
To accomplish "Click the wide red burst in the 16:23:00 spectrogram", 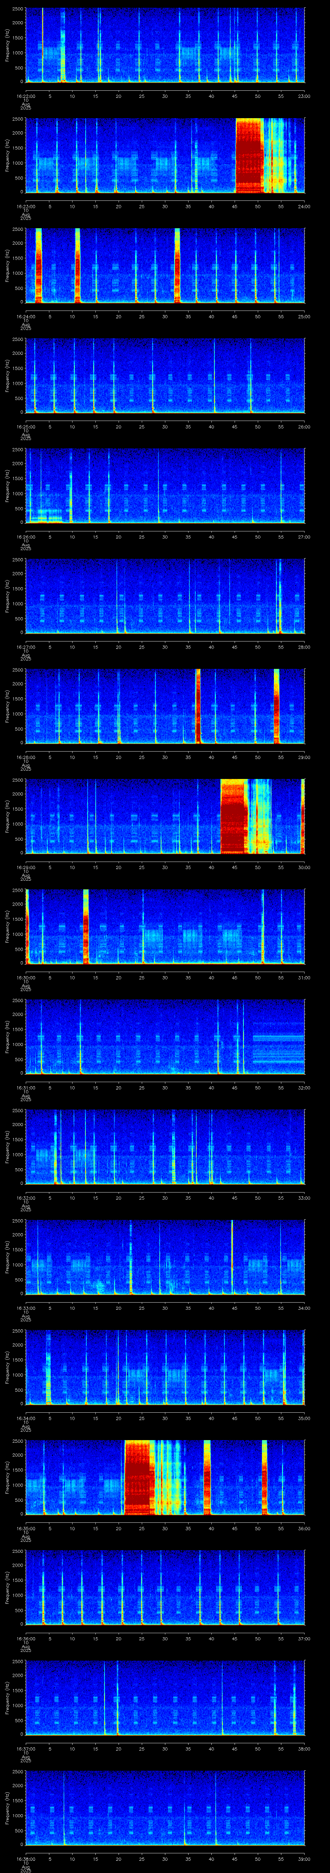I will (x=249, y=156).
